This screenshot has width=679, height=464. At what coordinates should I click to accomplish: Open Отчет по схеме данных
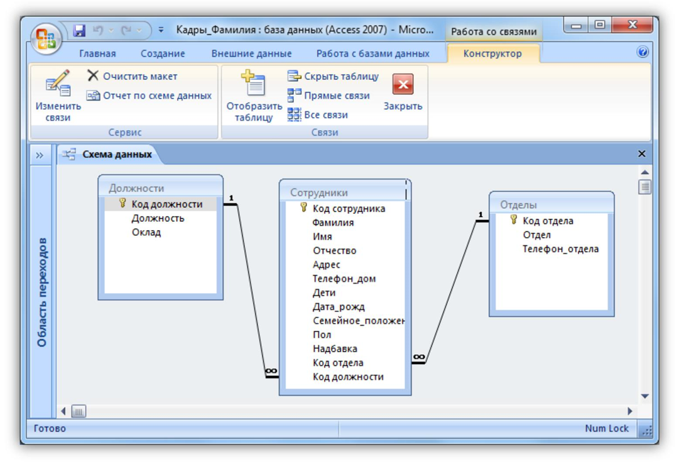[x=149, y=96]
